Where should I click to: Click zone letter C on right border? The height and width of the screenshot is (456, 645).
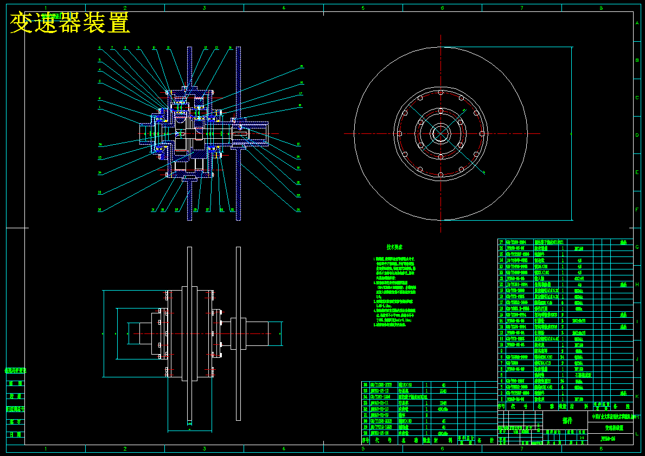click(637, 98)
